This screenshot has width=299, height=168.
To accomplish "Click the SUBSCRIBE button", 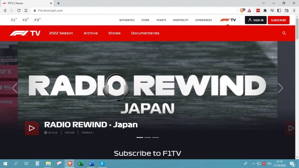I will (279, 20).
